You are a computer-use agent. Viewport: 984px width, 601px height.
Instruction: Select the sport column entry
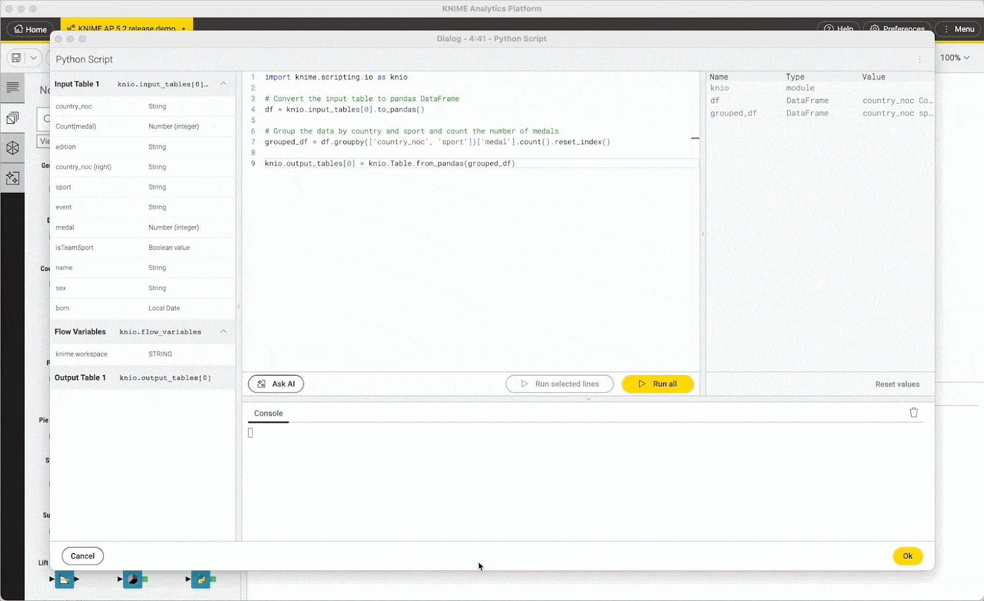143,187
